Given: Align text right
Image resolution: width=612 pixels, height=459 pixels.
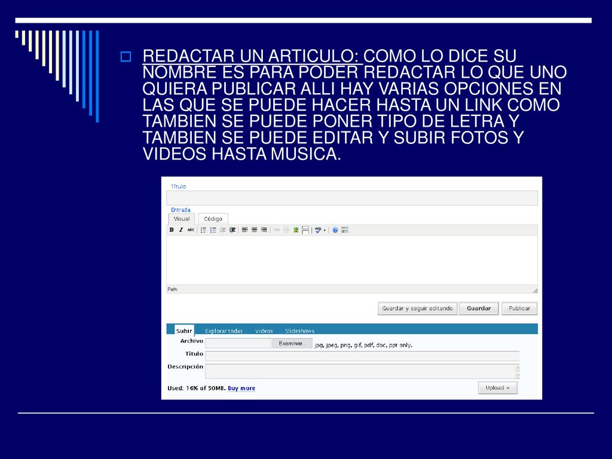Looking at the screenshot, I should coord(264,230).
